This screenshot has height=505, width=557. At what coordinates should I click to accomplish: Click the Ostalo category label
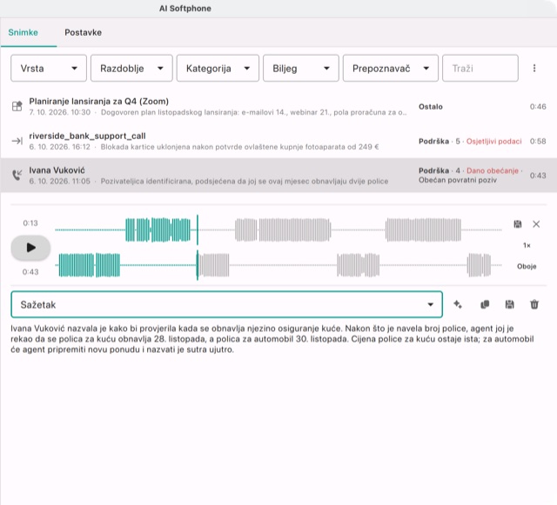pos(431,106)
